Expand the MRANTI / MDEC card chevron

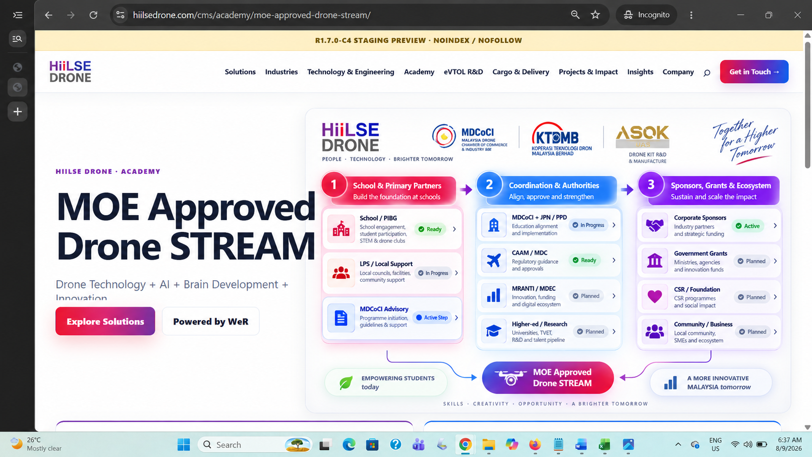(x=614, y=296)
